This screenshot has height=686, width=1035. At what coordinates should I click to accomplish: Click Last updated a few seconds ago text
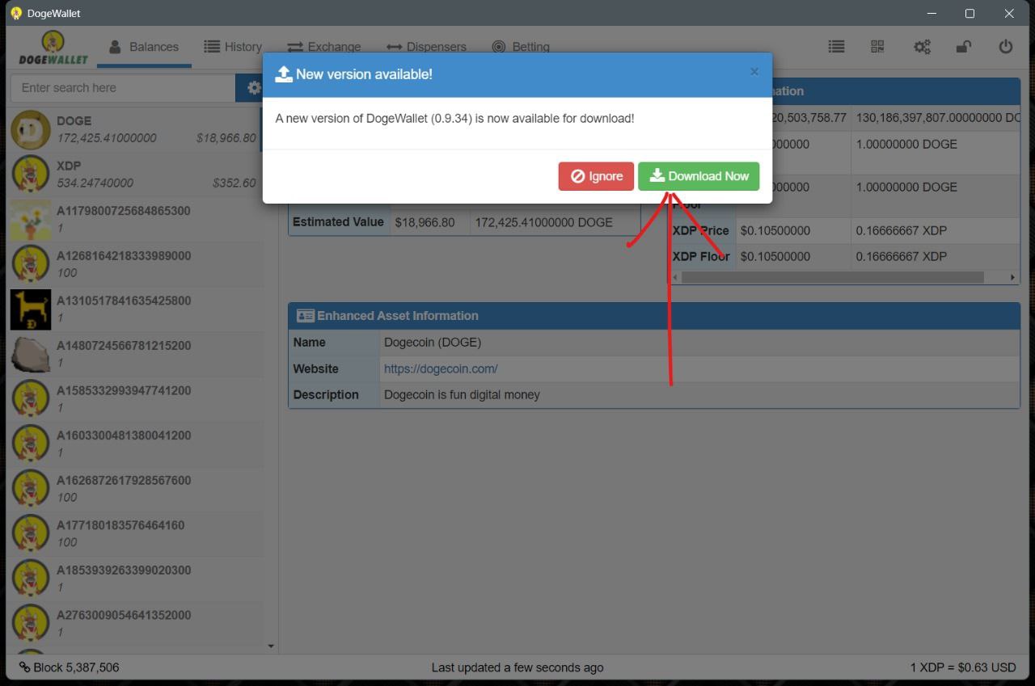point(517,667)
